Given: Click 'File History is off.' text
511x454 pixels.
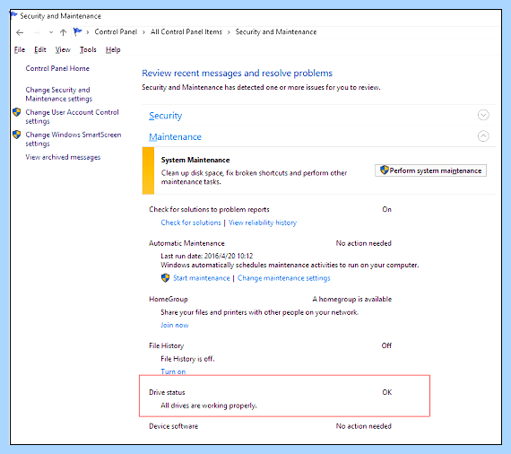Looking at the screenshot, I should click(x=187, y=359).
